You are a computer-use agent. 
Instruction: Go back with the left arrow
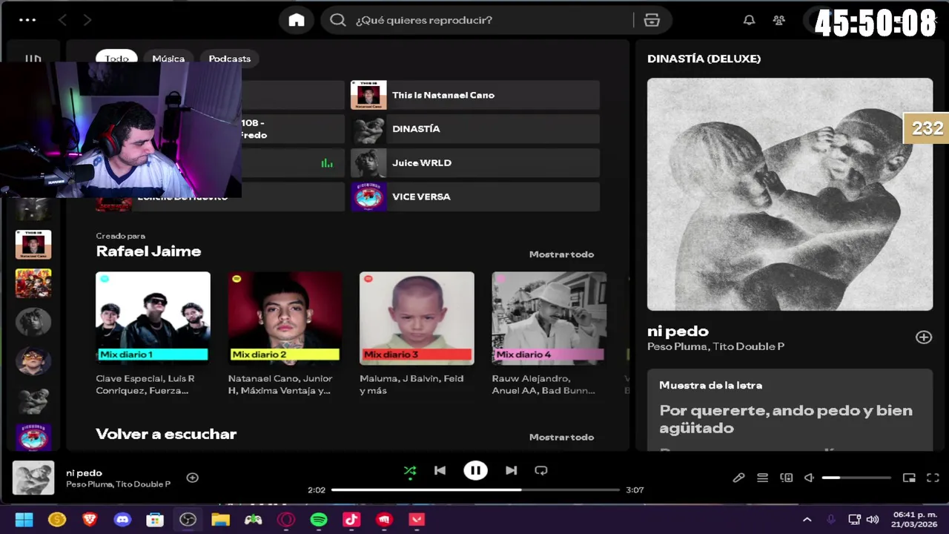pyautogui.click(x=62, y=20)
